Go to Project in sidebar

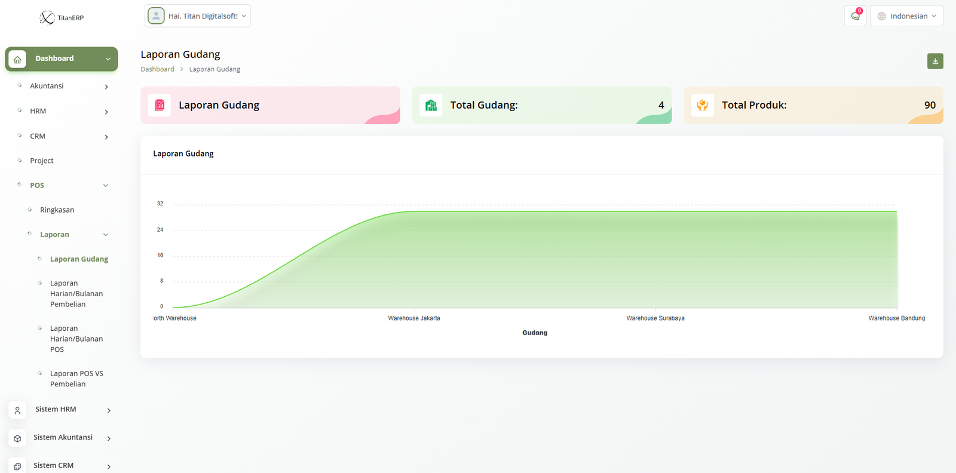42,161
